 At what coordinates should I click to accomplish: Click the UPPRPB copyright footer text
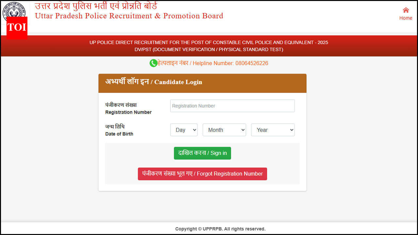220,229
